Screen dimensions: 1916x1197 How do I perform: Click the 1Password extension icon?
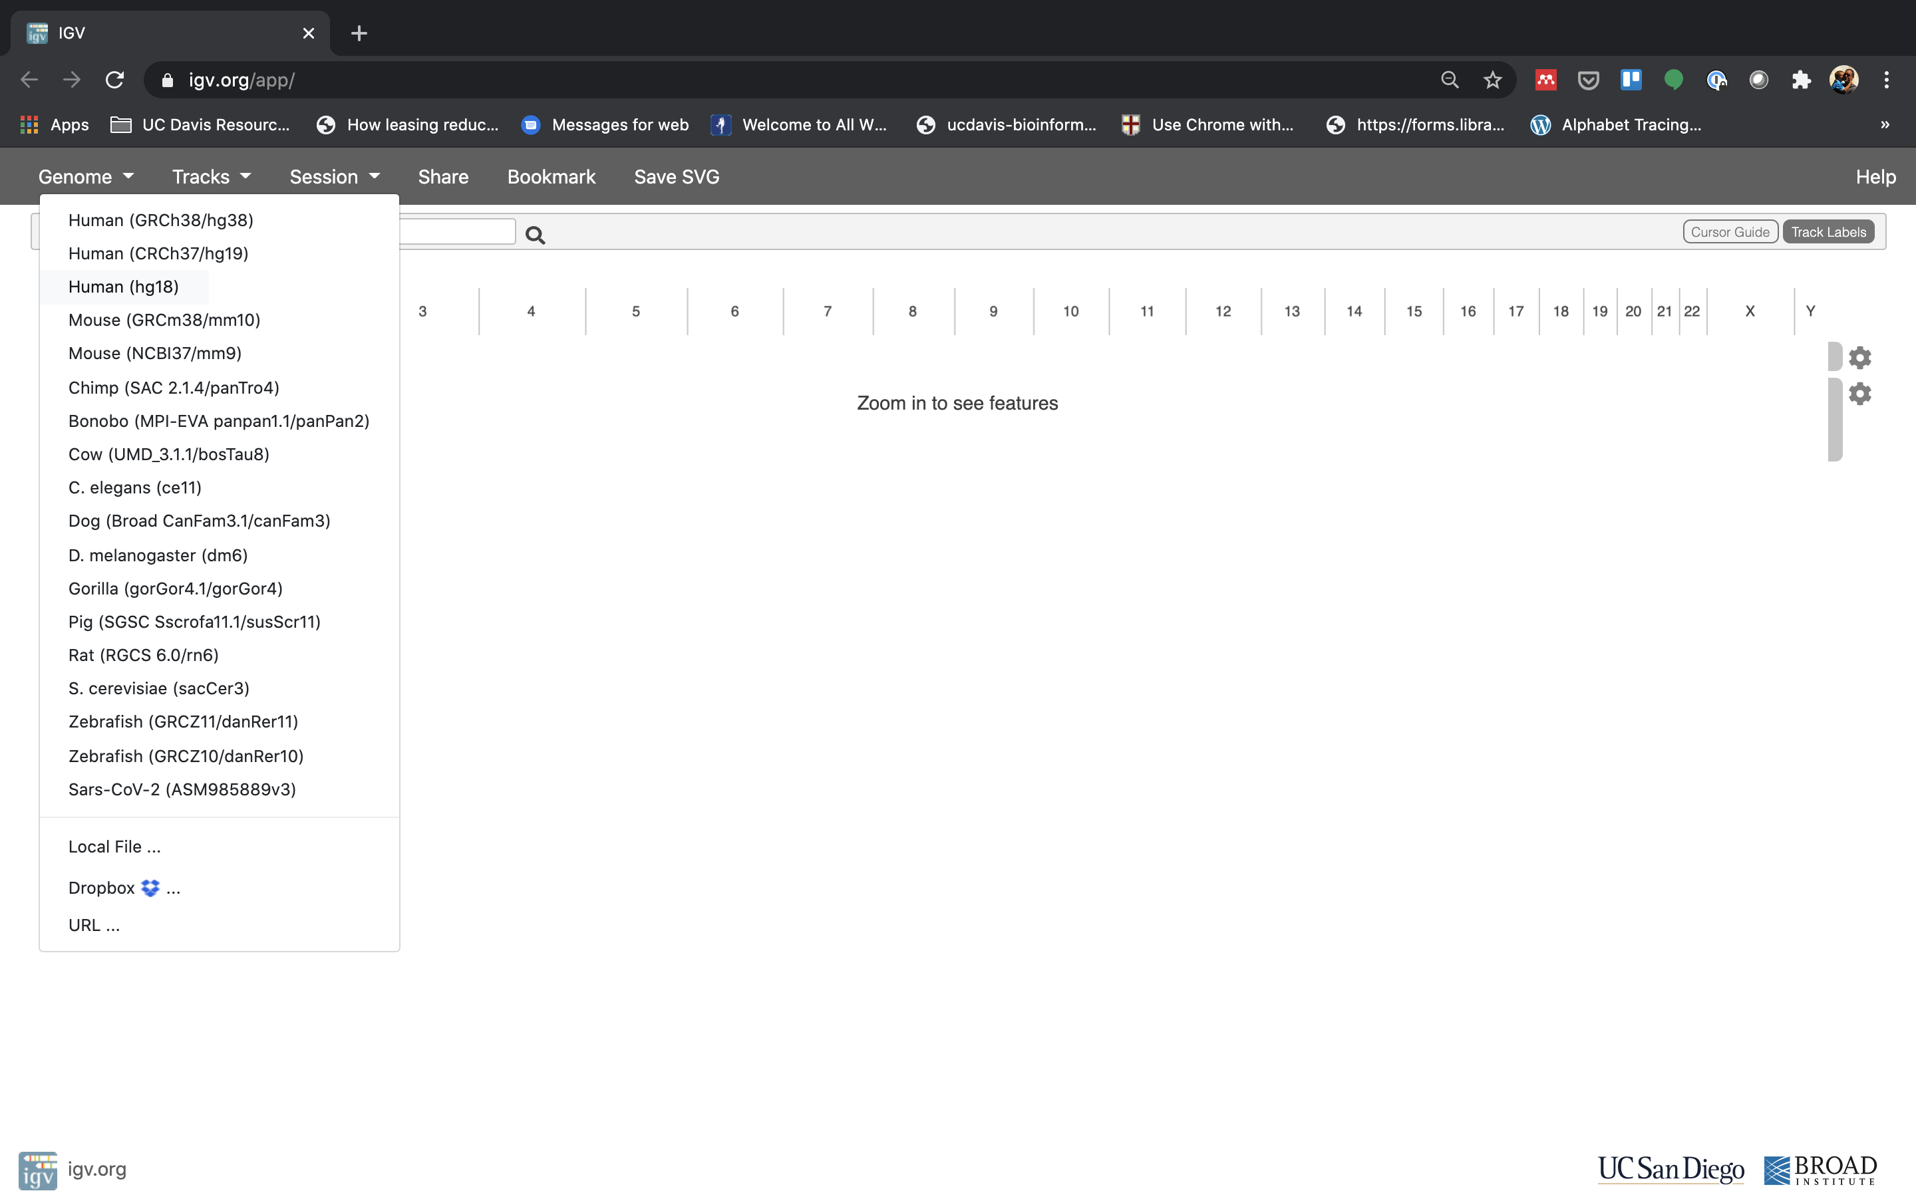(1716, 80)
